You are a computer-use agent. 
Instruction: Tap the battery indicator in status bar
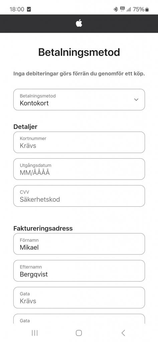[147, 9]
